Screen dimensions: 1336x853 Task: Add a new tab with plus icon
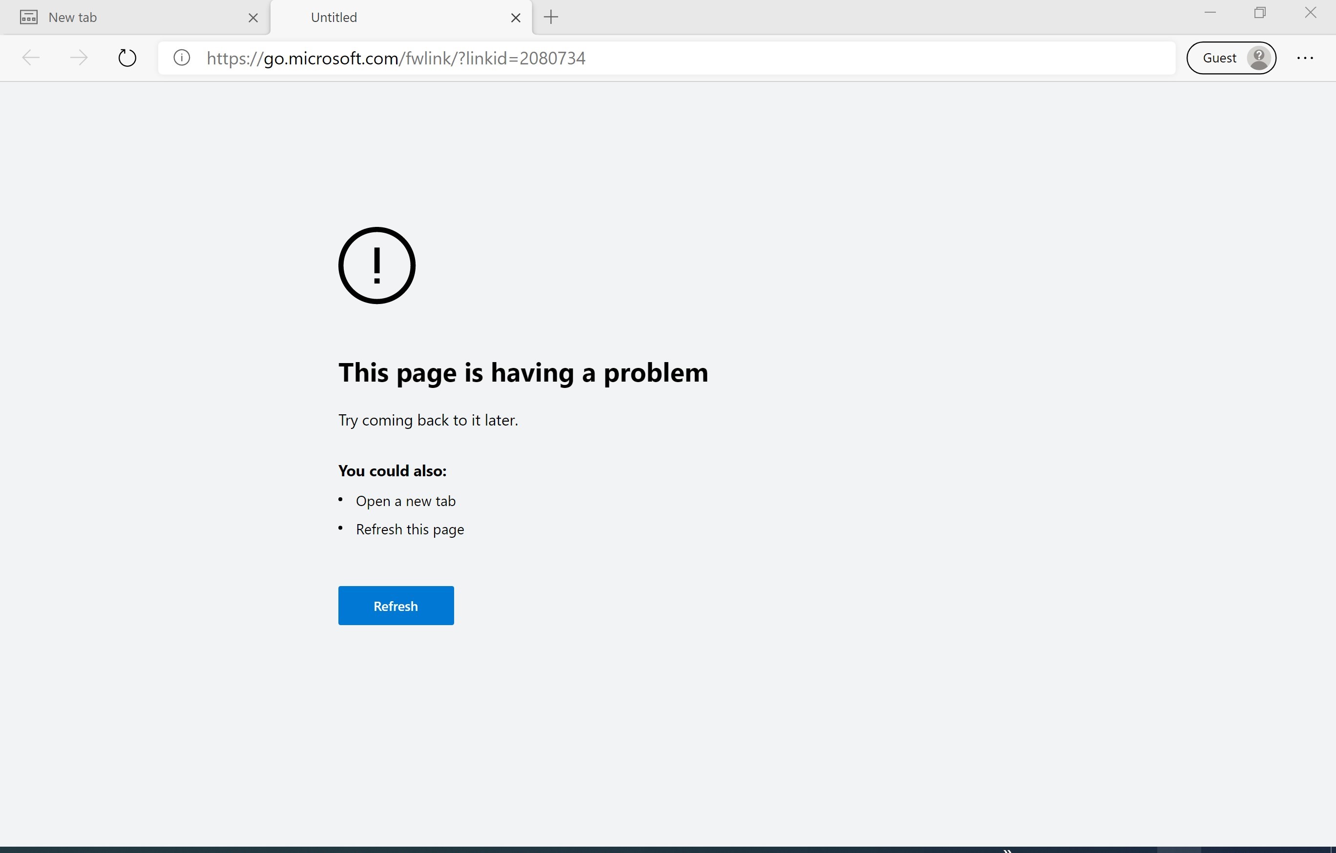click(551, 17)
